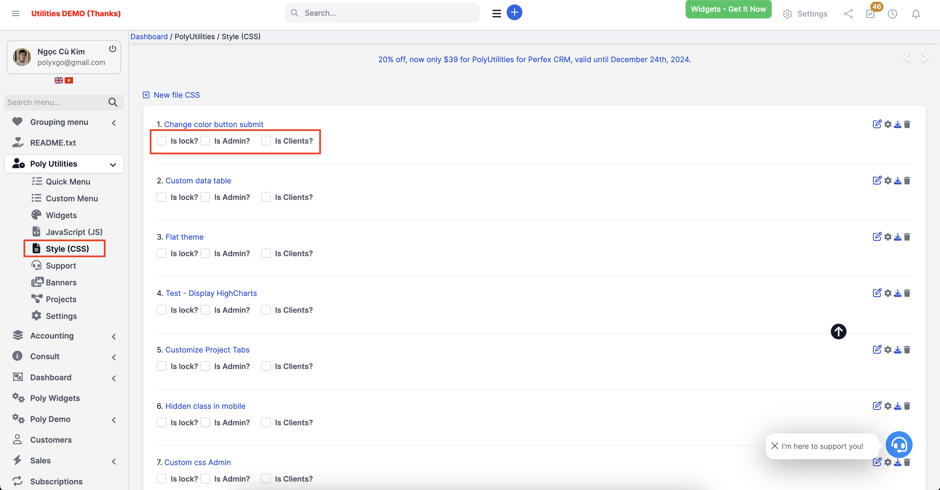Type in the top search bar
Image resolution: width=940 pixels, height=490 pixels.
[x=382, y=13]
